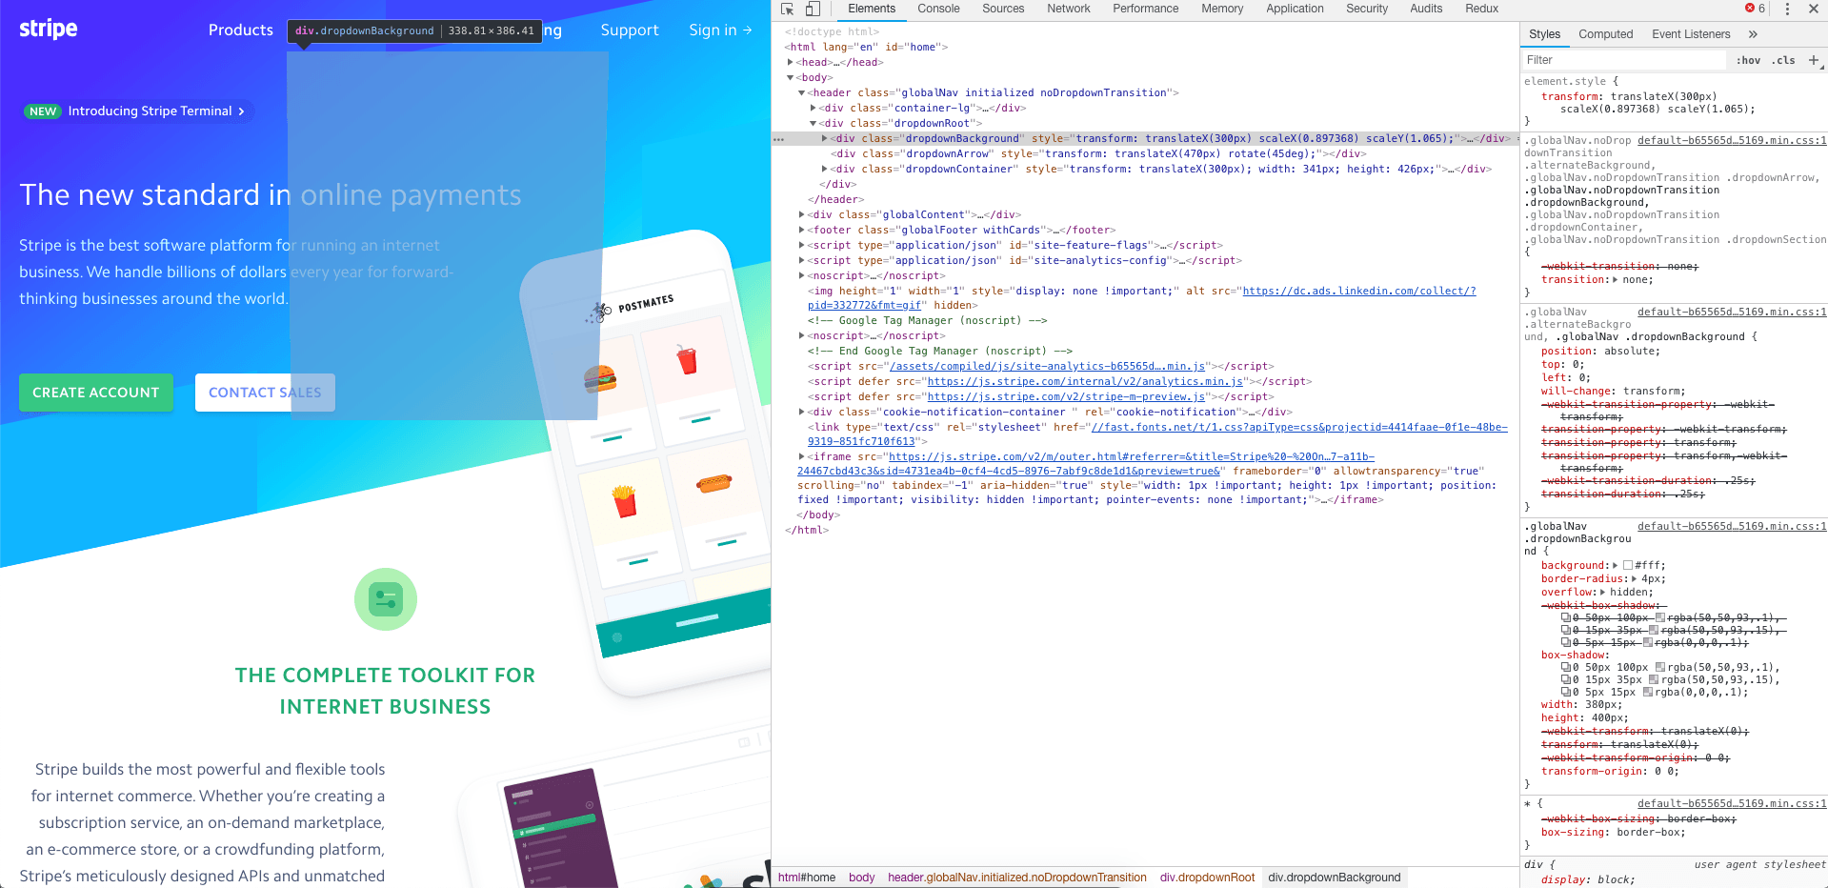This screenshot has height=888, width=1828.
Task: Open DevTools three-dot customize menu
Action: pyautogui.click(x=1787, y=9)
